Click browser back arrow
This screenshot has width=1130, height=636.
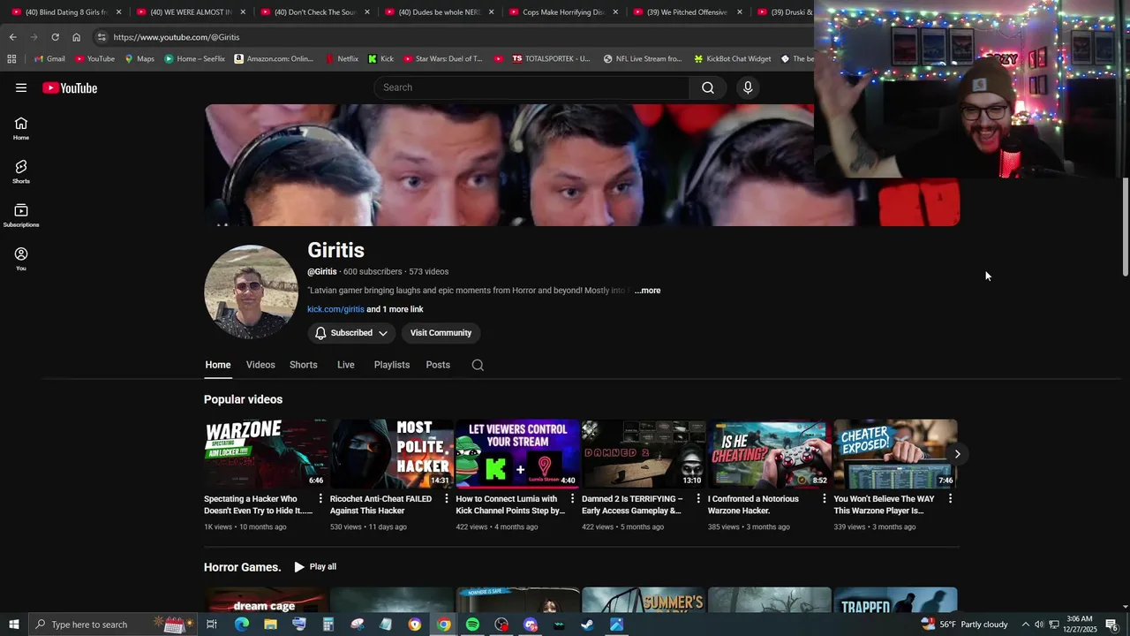(12, 37)
